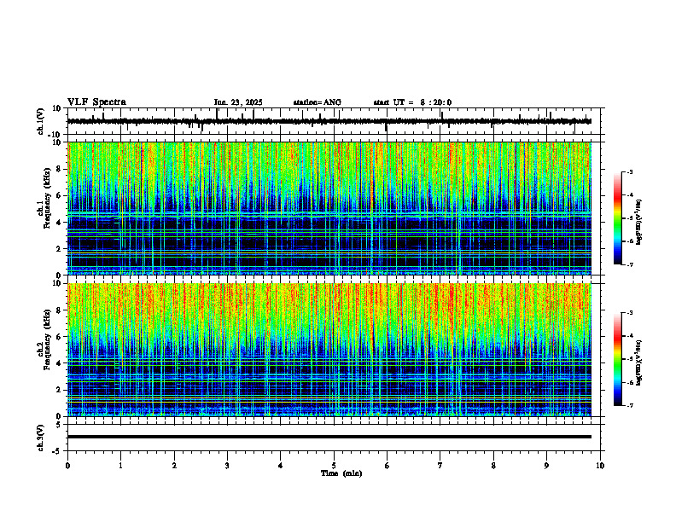Click time-axis tick label "7" at bottom
This screenshot has height=522, width=676.
440,466
